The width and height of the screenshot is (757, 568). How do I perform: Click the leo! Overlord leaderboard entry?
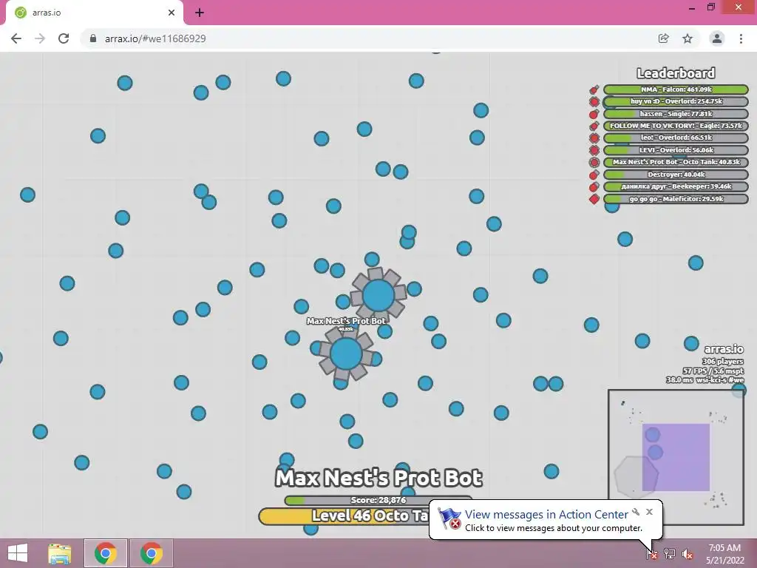(676, 138)
